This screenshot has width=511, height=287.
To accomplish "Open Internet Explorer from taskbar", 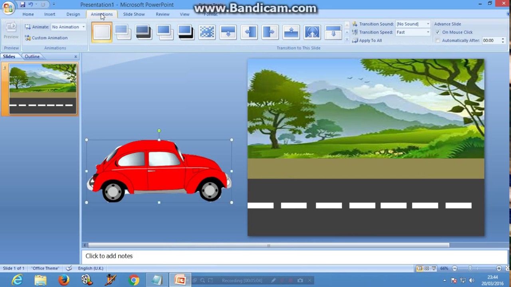I will [x=17, y=280].
